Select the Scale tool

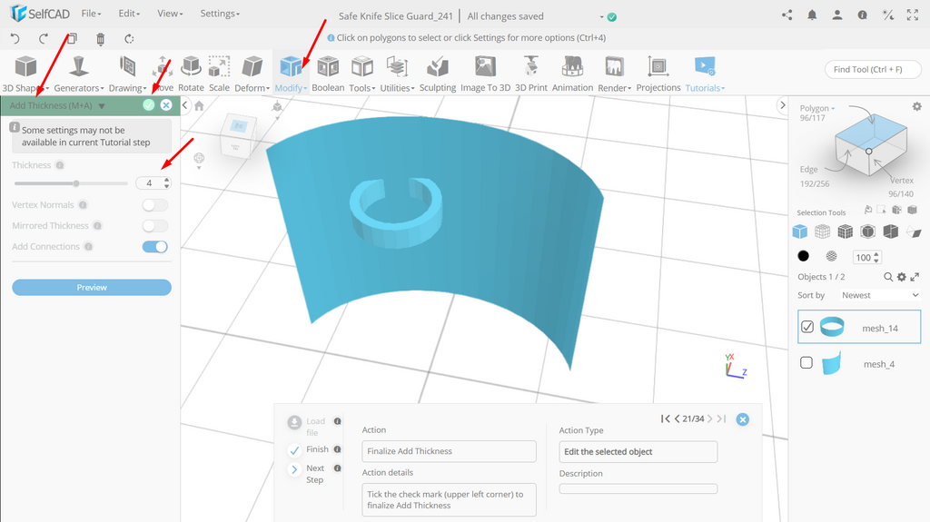[219, 74]
